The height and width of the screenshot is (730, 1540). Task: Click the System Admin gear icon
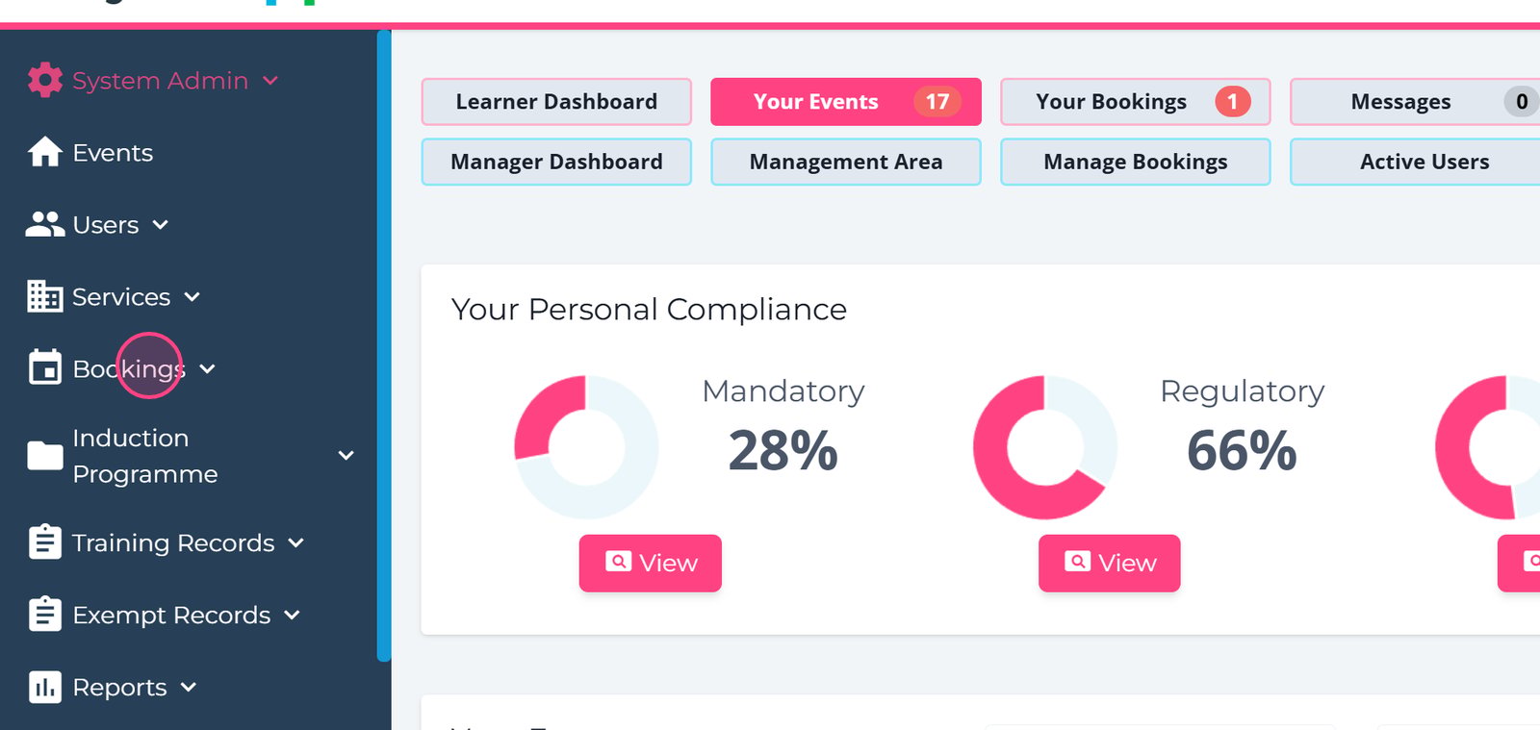point(44,80)
